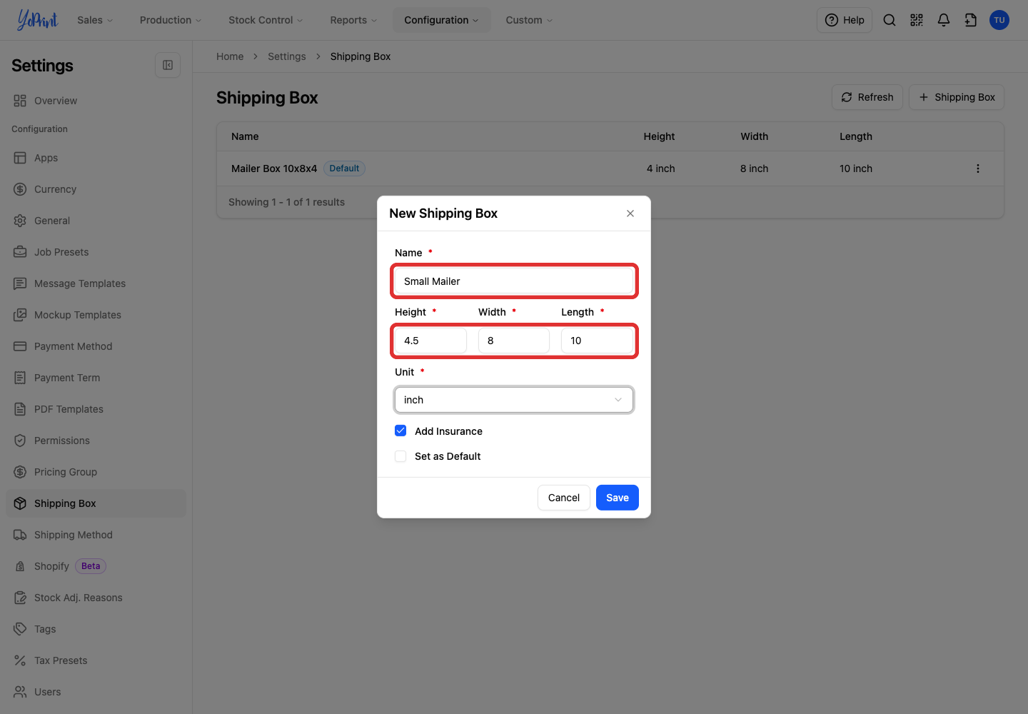Click the document export icon in top bar
The height and width of the screenshot is (714, 1028).
point(971,20)
